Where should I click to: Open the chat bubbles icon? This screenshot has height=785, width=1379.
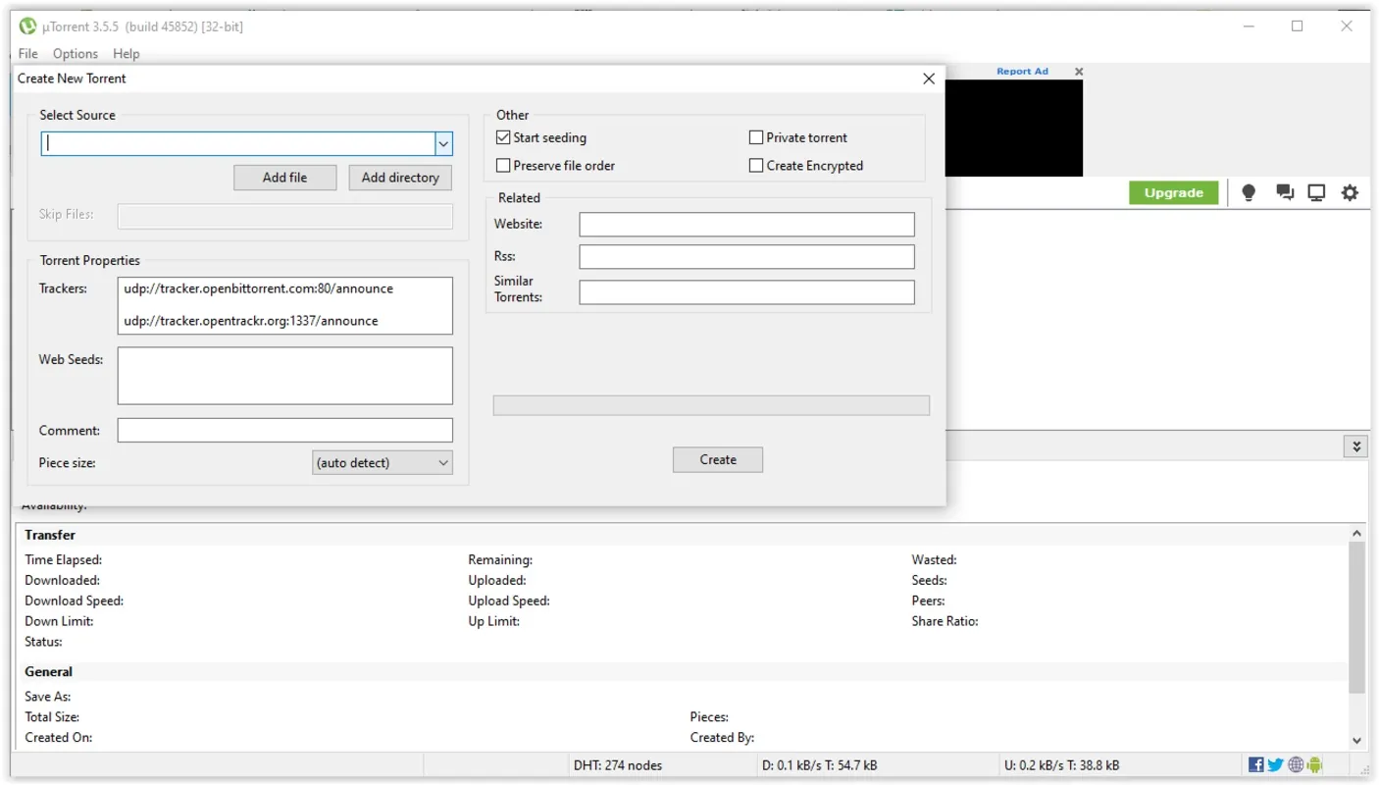pyautogui.click(x=1285, y=193)
